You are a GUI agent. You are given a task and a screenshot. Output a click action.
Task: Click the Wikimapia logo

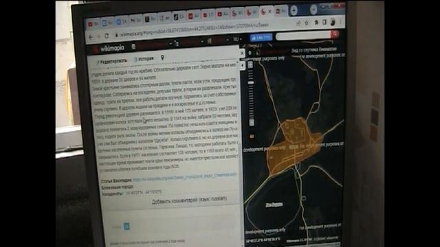pyautogui.click(x=109, y=49)
